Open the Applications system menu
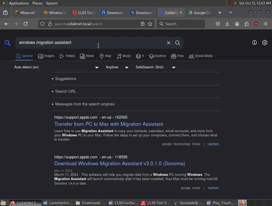Image resolution: width=272 pixels, height=206 pixels. tap(19, 3)
